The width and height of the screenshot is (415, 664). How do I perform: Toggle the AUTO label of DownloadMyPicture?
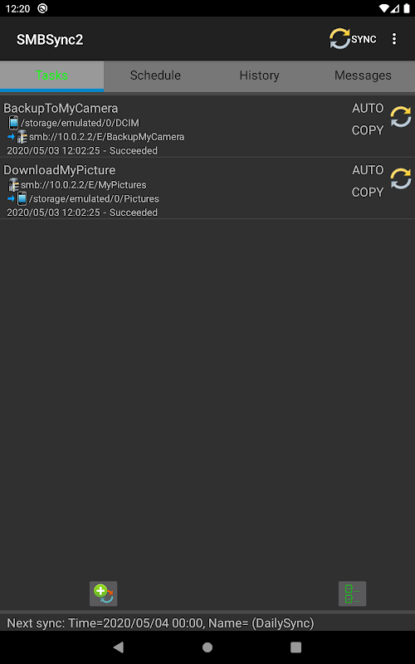(x=368, y=170)
